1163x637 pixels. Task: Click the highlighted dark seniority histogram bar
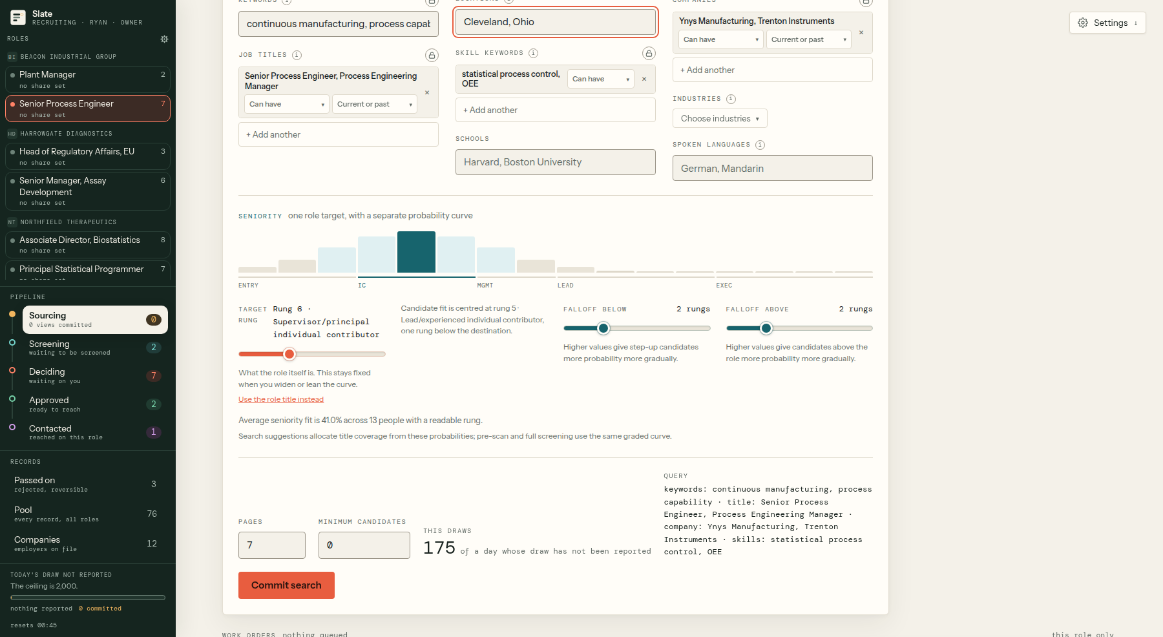(416, 252)
